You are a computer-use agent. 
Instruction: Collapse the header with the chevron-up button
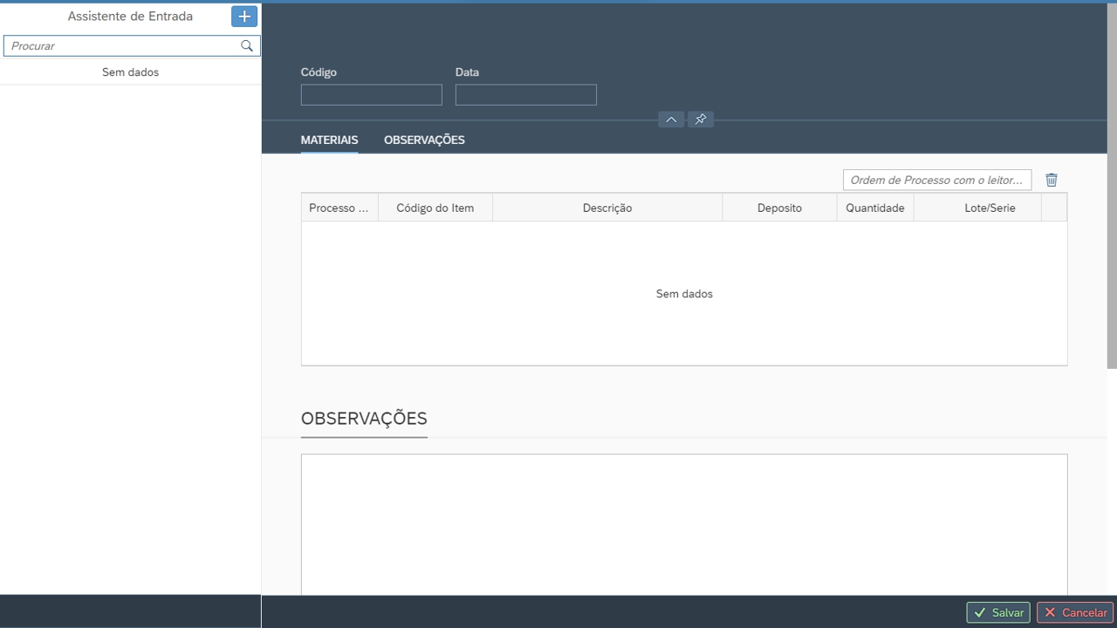[671, 119]
